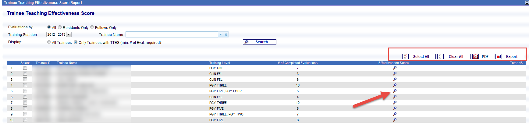The width and height of the screenshot is (529, 124).
Task: Check the select box for row 1
Action: (x=25, y=68)
